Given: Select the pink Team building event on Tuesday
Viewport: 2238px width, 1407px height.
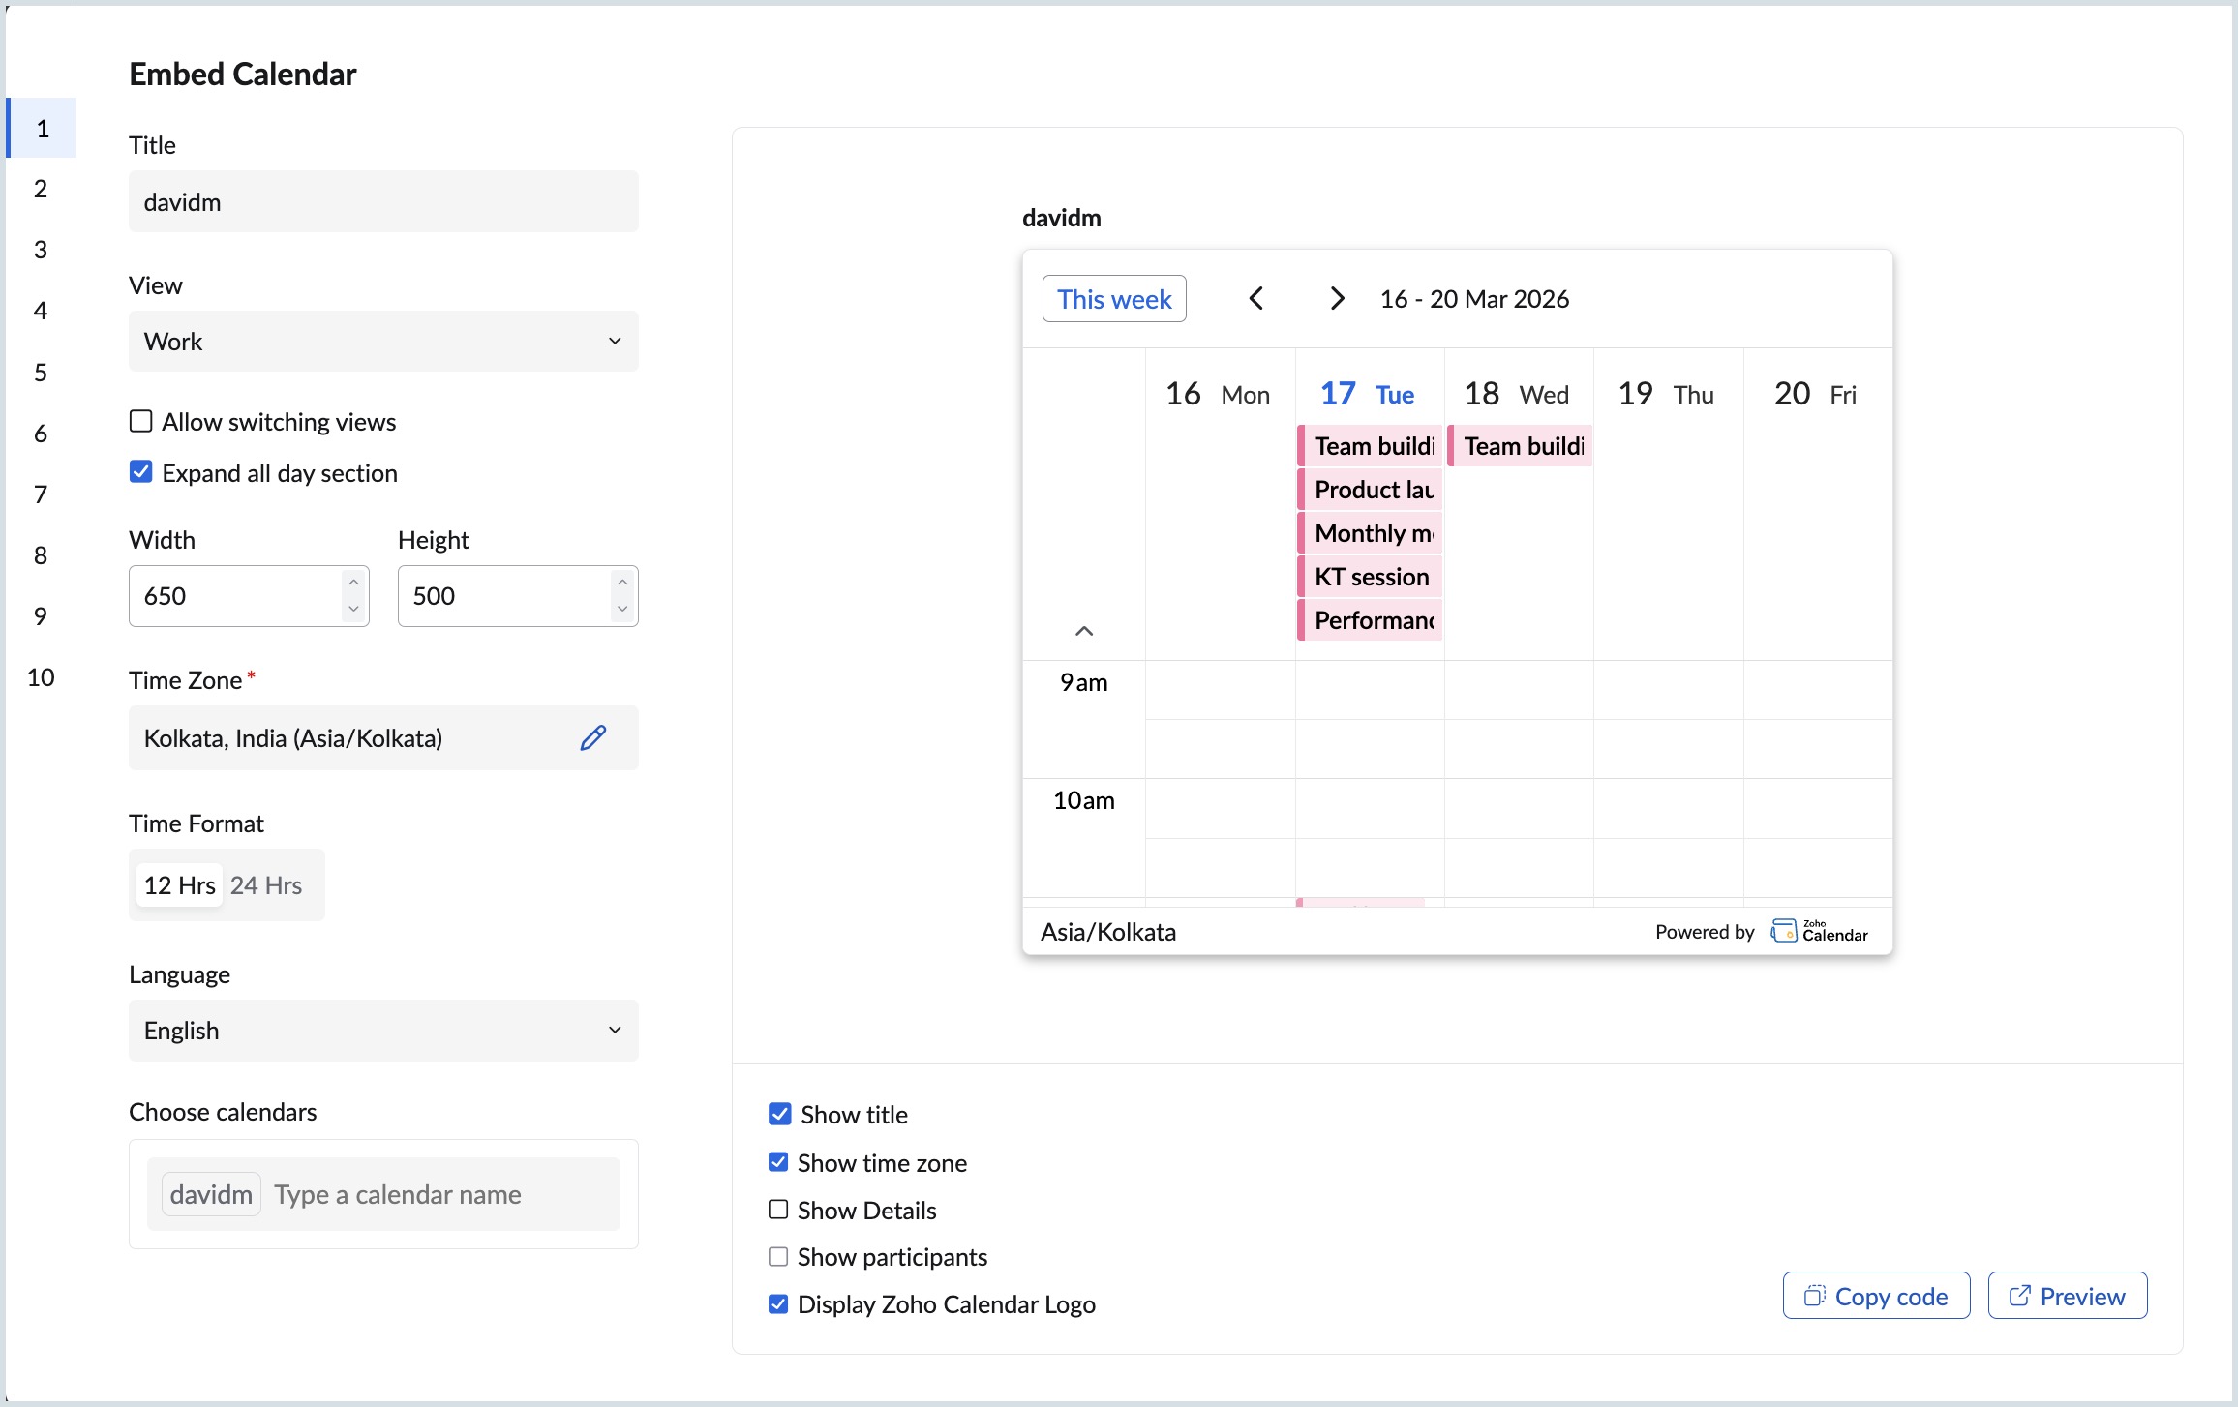Looking at the screenshot, I should 1368,445.
